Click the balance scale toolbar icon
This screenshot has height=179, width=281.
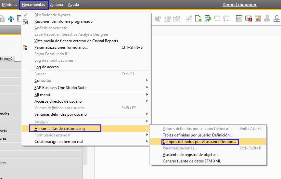(x=158, y=19)
